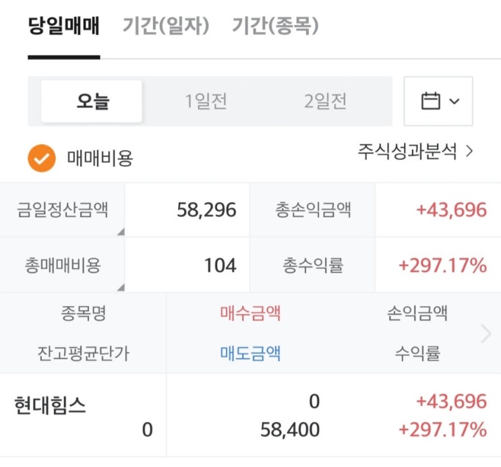Click the 총매매비용 label cell
The width and height of the screenshot is (501, 467).
pyautogui.click(x=63, y=266)
